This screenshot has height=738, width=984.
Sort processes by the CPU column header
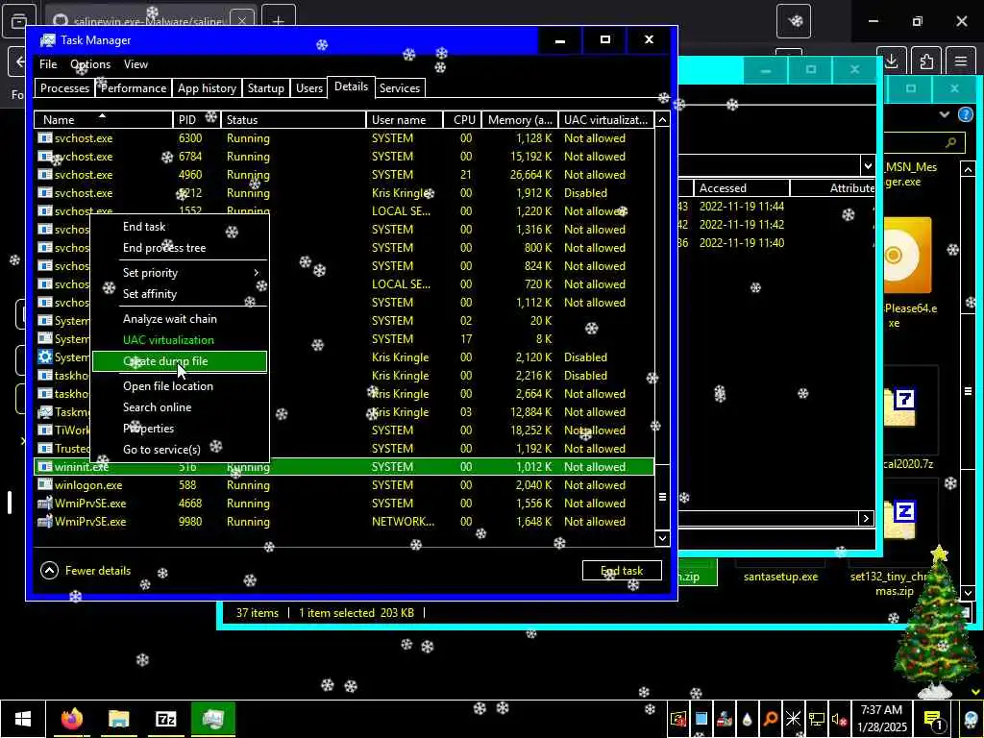(464, 120)
